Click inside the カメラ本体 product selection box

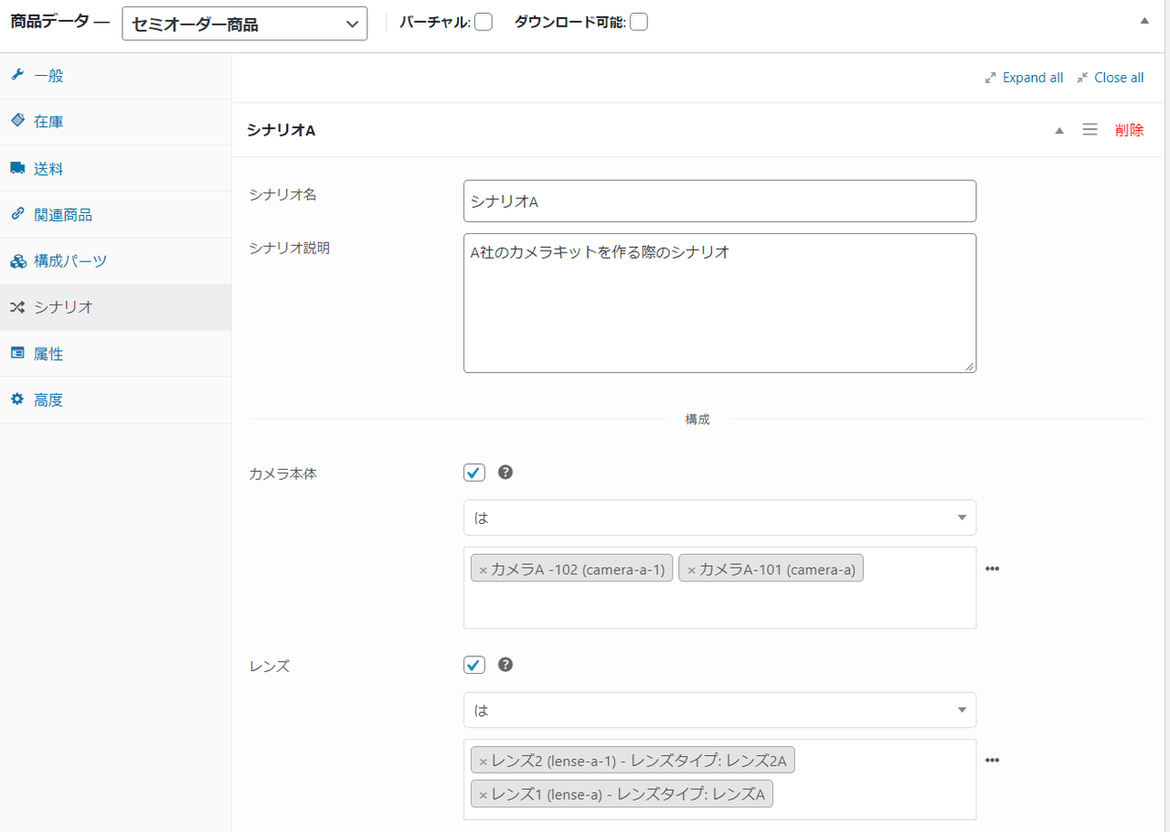tap(719, 588)
